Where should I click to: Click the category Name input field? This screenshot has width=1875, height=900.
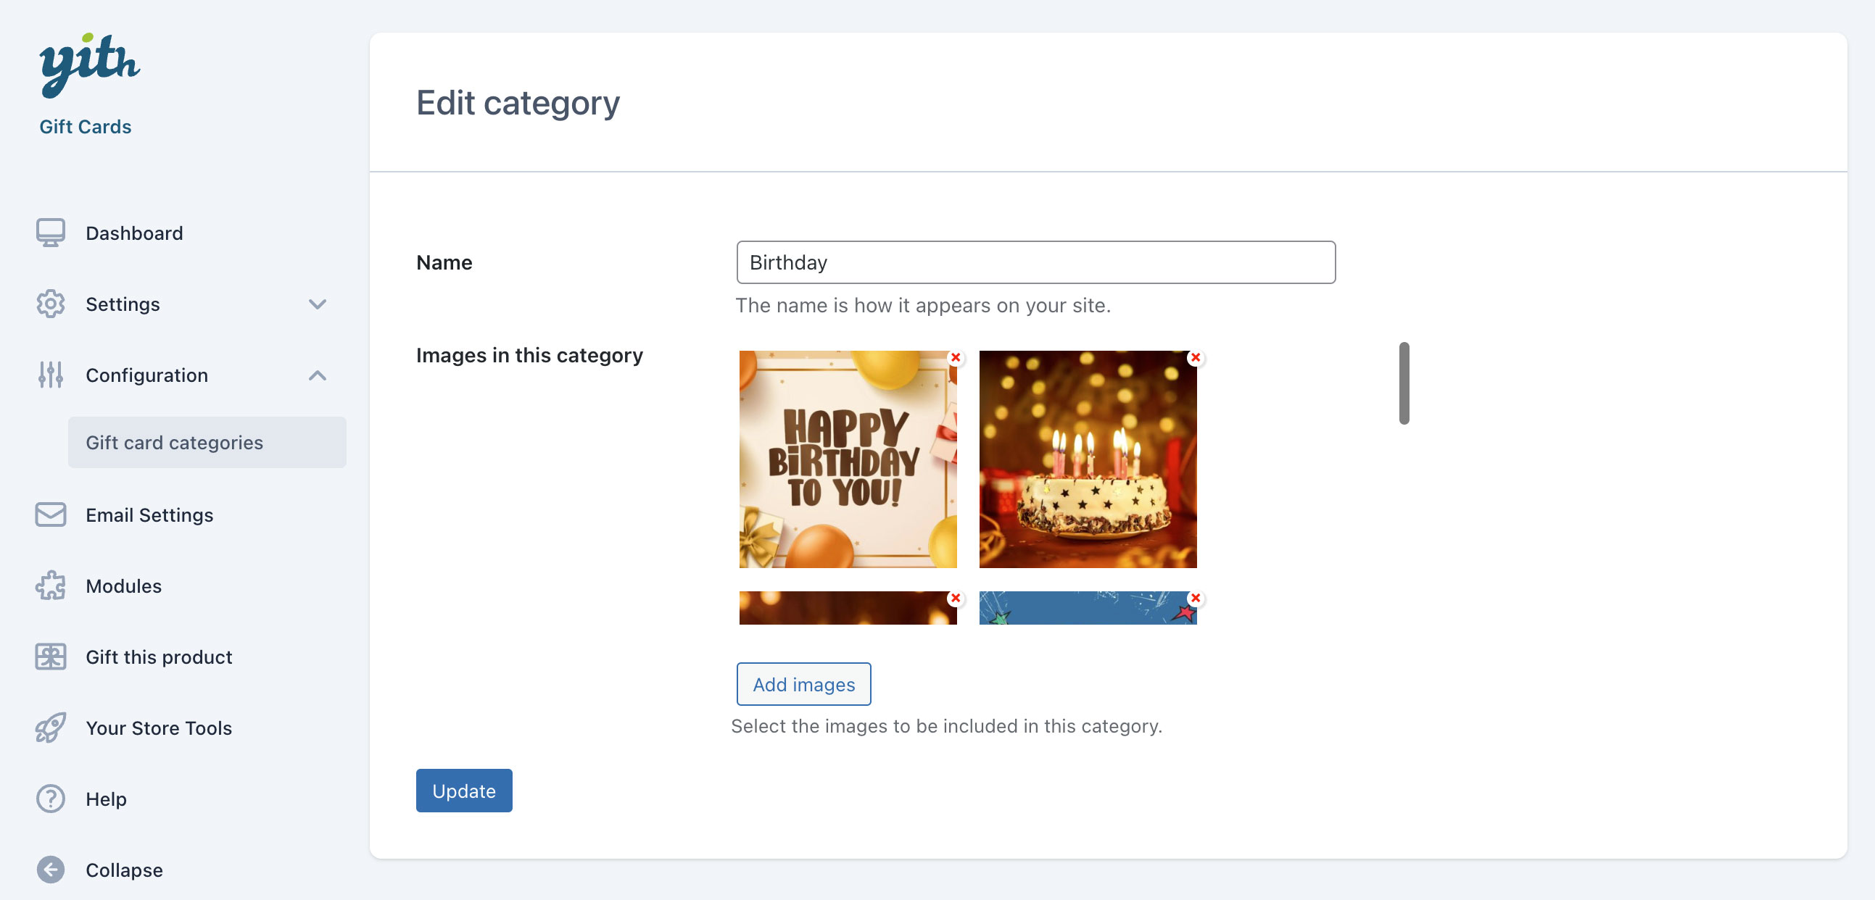(1035, 262)
